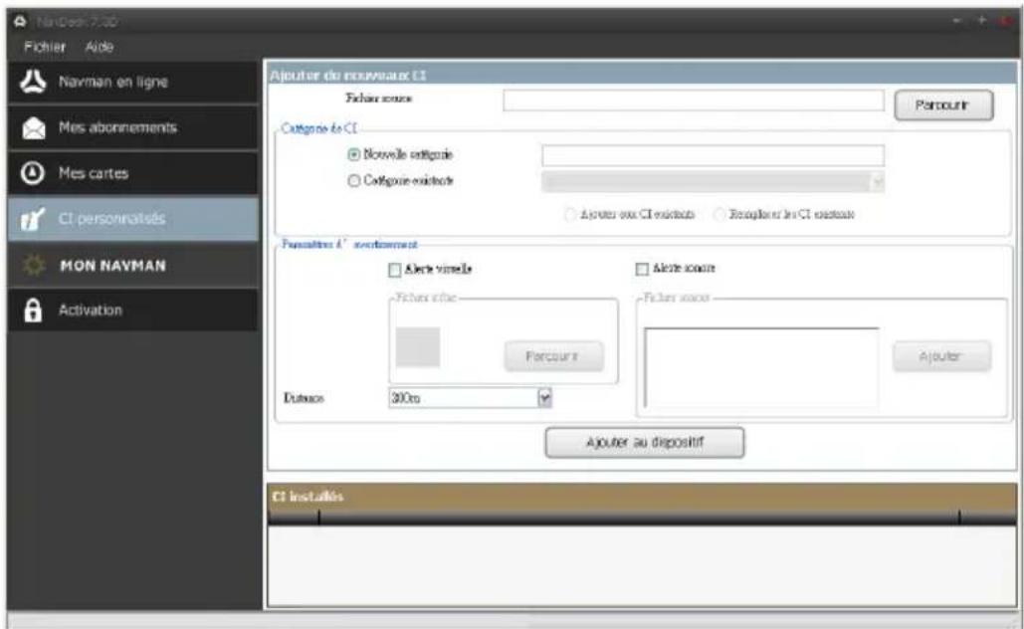Go to Navman en ligne section
1024x629 pixels.
pos(133,82)
